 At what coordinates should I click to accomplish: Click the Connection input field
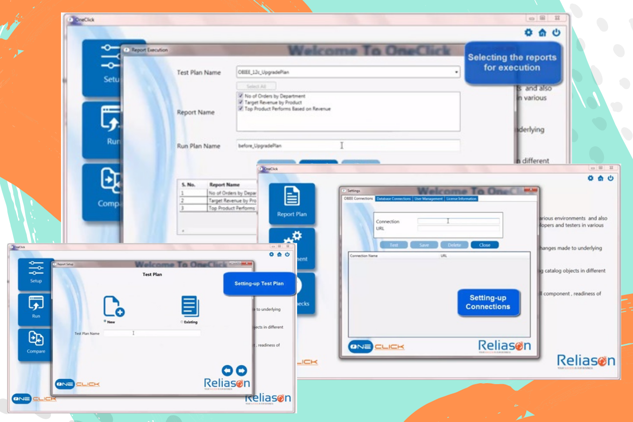coord(458,221)
